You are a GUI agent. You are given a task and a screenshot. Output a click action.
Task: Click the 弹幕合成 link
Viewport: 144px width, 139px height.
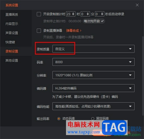click(74, 30)
